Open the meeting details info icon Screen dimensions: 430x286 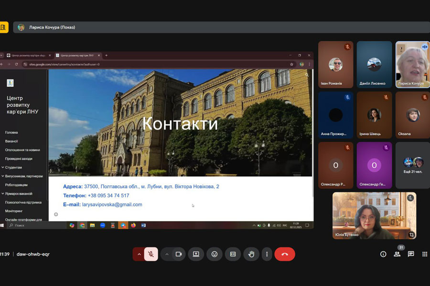click(x=383, y=254)
